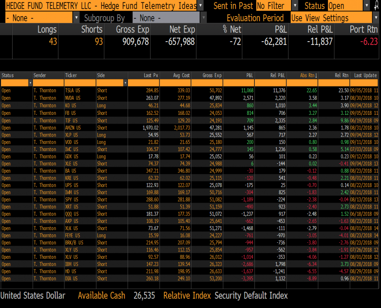Screen dimensions: 381x308
Task: Open the Hedge Fund Telemetry Ideas source dropdown
Action: tap(200, 5)
